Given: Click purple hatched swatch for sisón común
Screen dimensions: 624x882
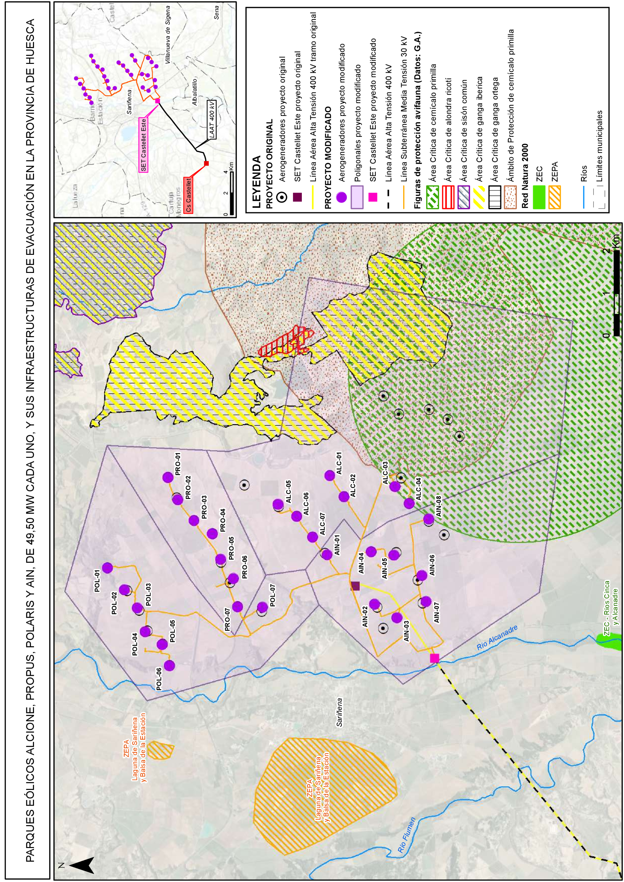Looking at the screenshot, I should [464, 197].
